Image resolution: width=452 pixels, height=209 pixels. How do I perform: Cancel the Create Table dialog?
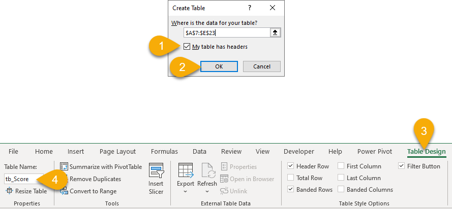click(x=261, y=66)
